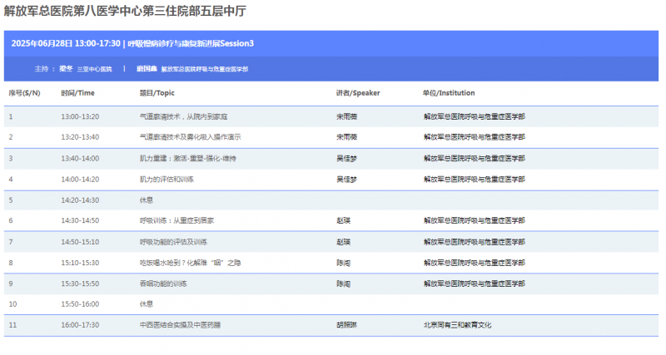Click serial number 5

11,200
